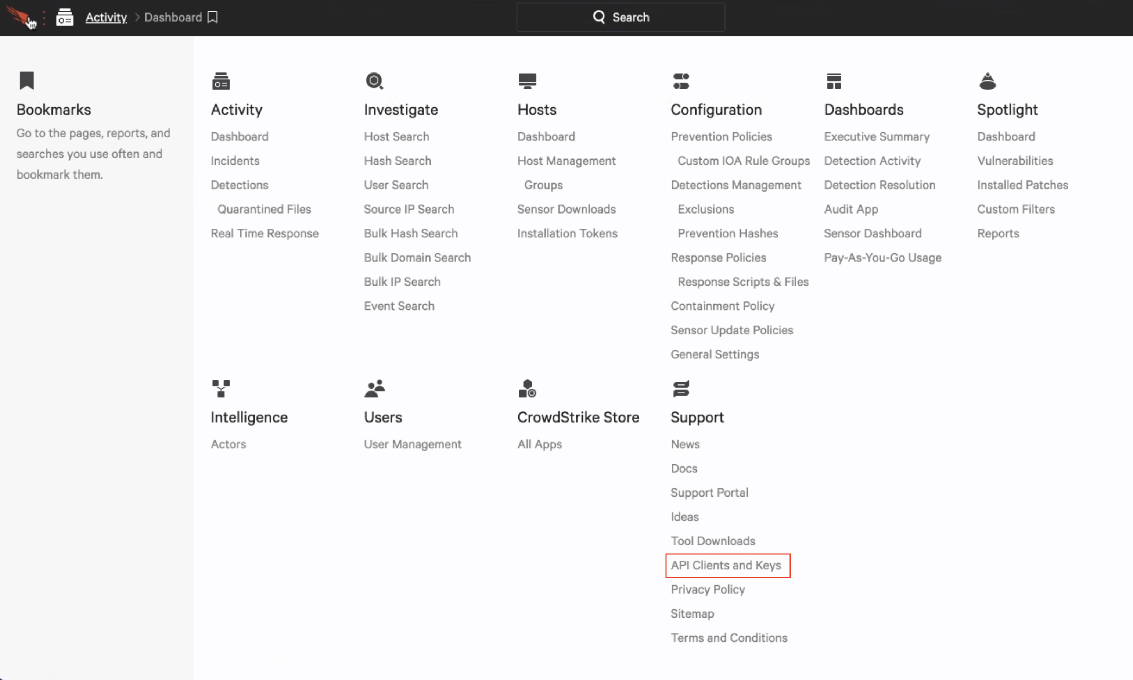Image resolution: width=1133 pixels, height=680 pixels.
Task: Click the Search input field
Action: (x=620, y=17)
